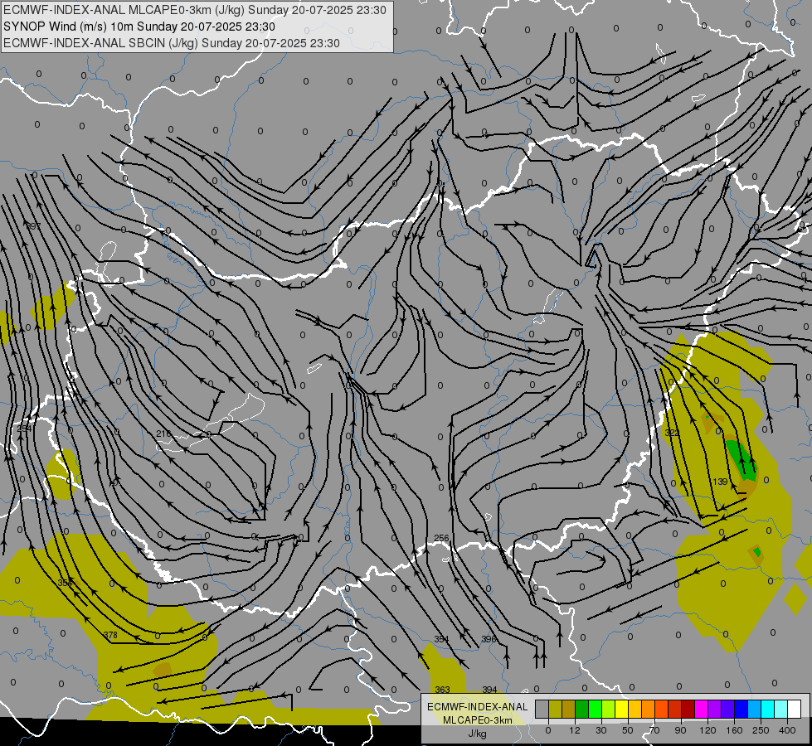
Task: Click legend tick label 90
Action: pyautogui.click(x=680, y=730)
